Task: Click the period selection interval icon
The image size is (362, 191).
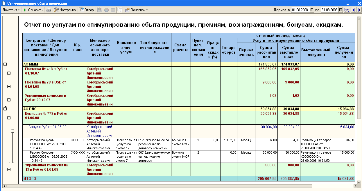Action: [347, 10]
